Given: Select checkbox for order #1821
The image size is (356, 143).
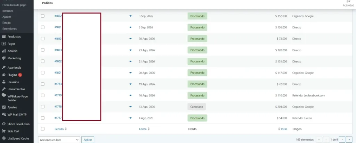Looking at the screenshot, I should tap(43, 27).
